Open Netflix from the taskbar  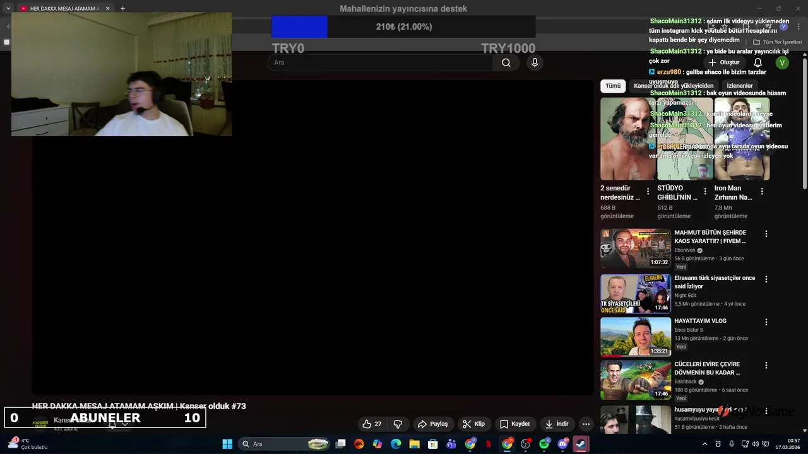click(x=488, y=444)
